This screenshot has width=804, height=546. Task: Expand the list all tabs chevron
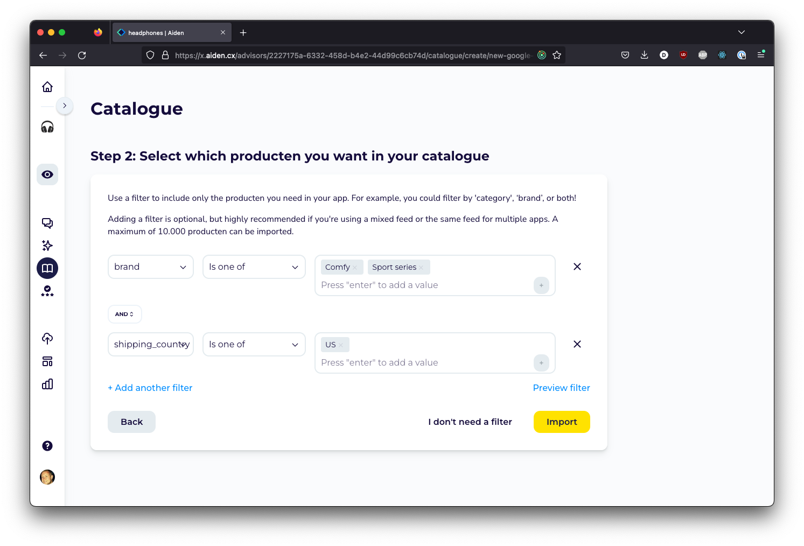coord(742,32)
